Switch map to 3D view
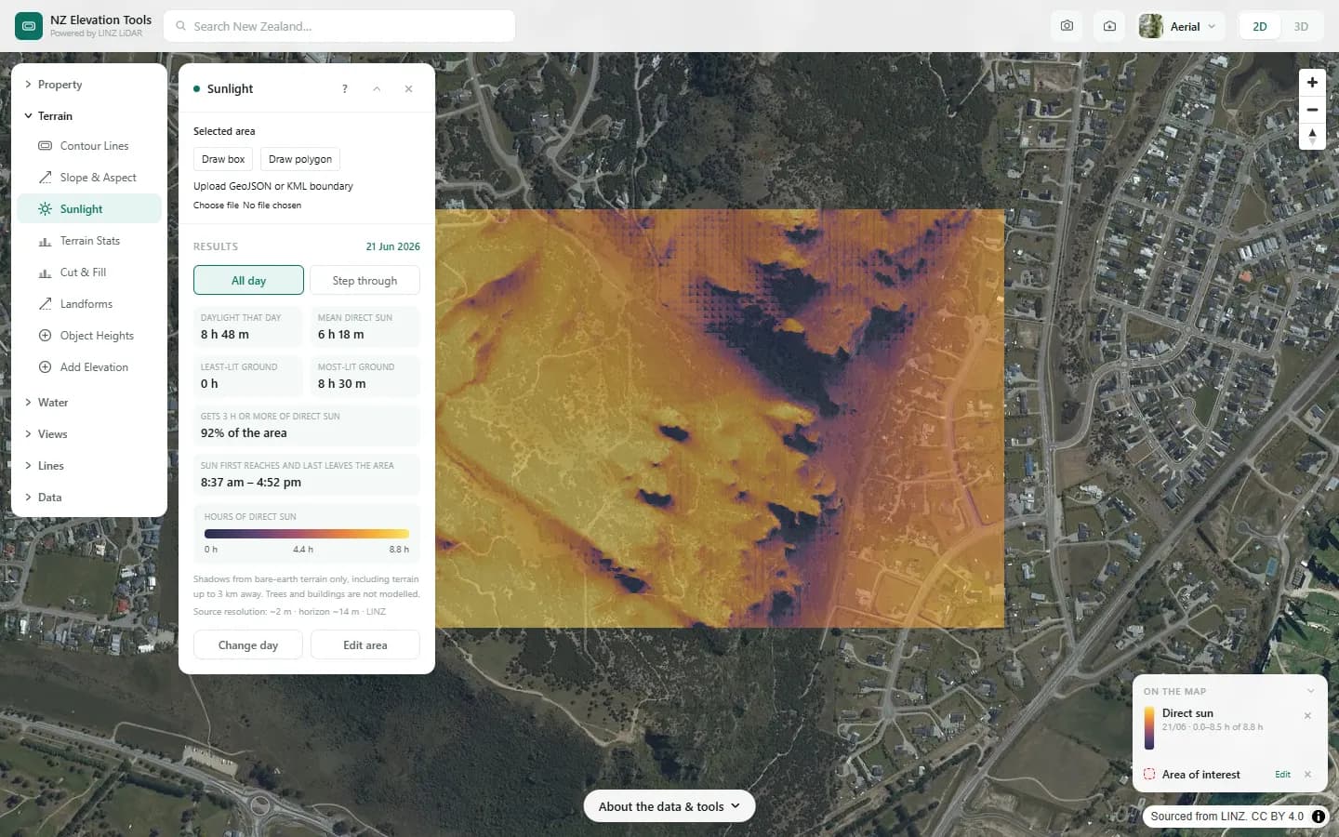Screen dimensions: 1339x837 pyautogui.click(x=1301, y=26)
